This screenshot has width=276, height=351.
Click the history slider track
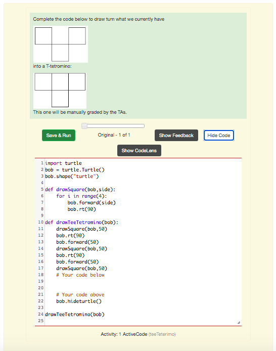(113, 126)
